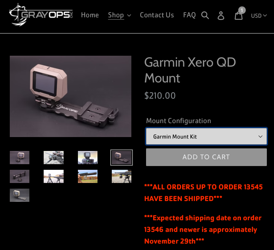The width and height of the screenshot is (274, 250).
Task: Select first thumbnail of tan Garmin unit front view
Action: 20,157
